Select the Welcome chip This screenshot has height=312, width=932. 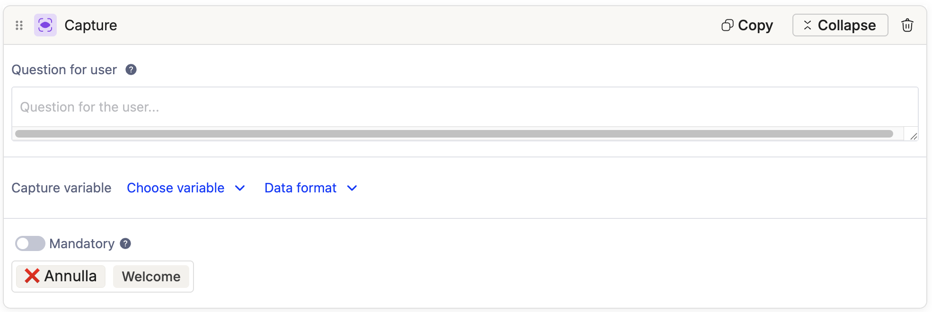pyautogui.click(x=151, y=277)
